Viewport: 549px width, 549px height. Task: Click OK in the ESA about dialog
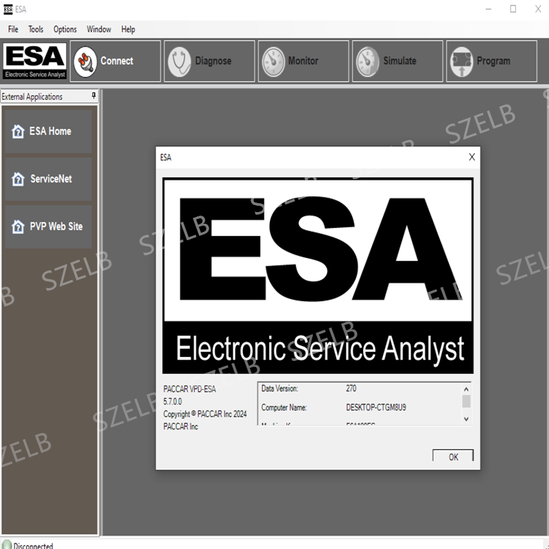453,456
